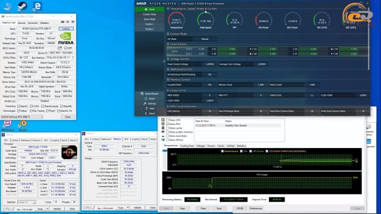Select Game Mode in Ryzen Master sidebar
The image size is (381, 214).
tap(149, 19)
